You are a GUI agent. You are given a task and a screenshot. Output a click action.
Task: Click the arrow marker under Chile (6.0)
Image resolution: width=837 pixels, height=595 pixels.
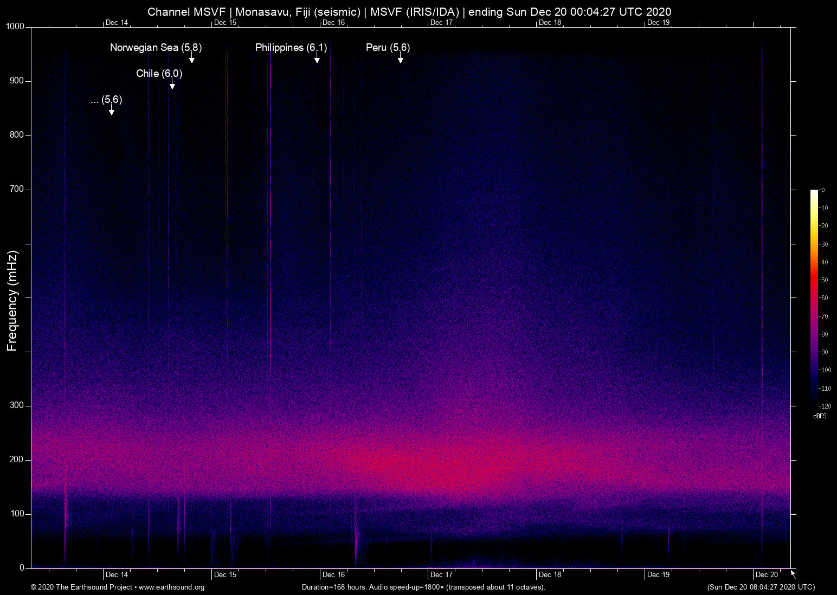[x=172, y=85]
